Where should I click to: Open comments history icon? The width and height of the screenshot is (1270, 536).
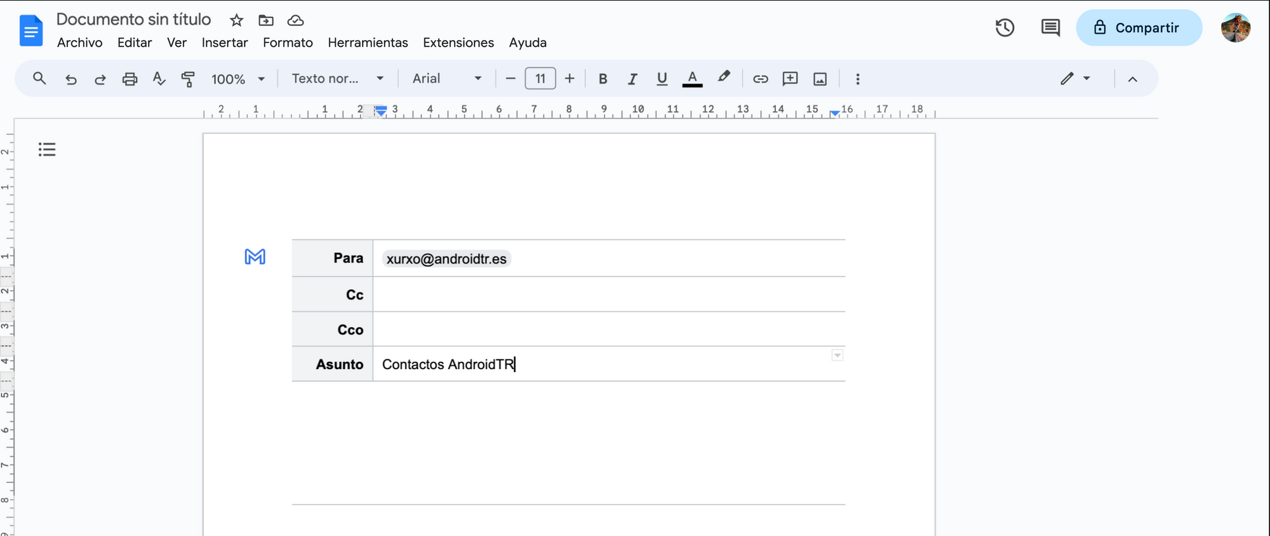coord(1050,27)
